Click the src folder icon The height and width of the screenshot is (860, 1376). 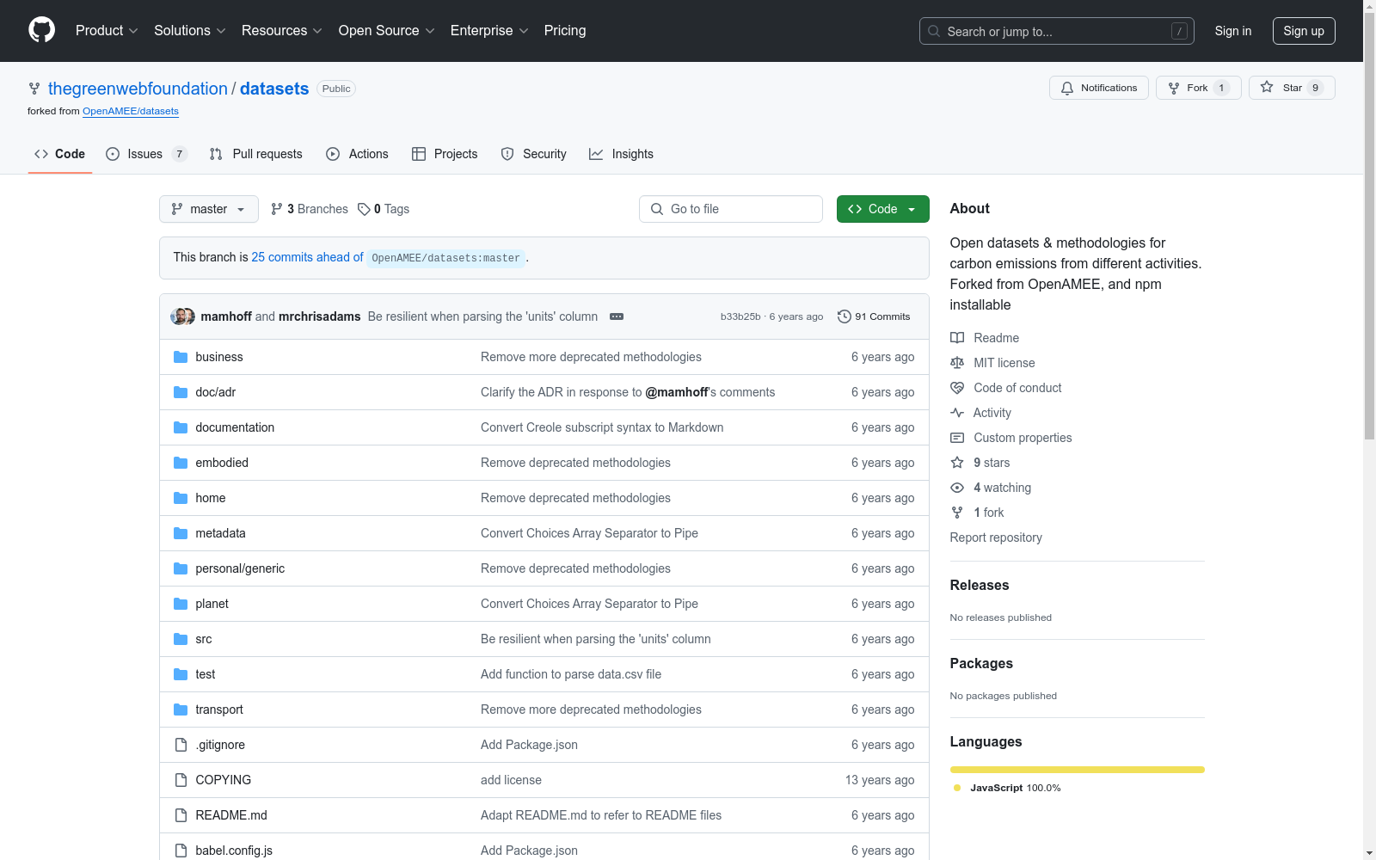point(181,639)
